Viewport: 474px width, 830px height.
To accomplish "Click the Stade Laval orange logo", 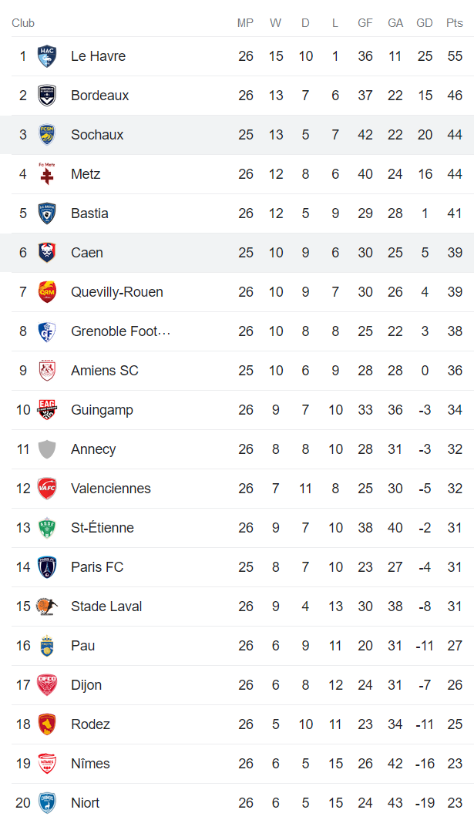I will 47,607.
